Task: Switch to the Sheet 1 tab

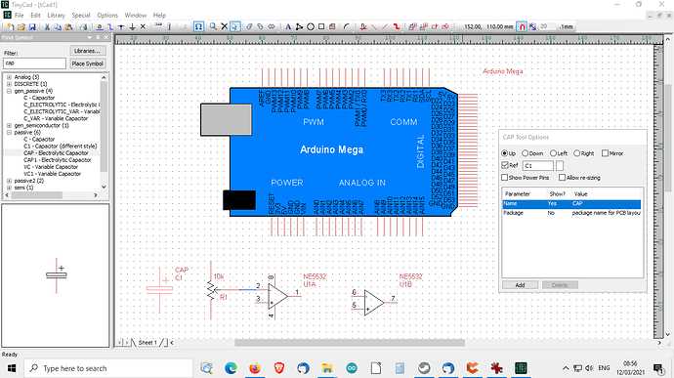Action: pyautogui.click(x=147, y=342)
